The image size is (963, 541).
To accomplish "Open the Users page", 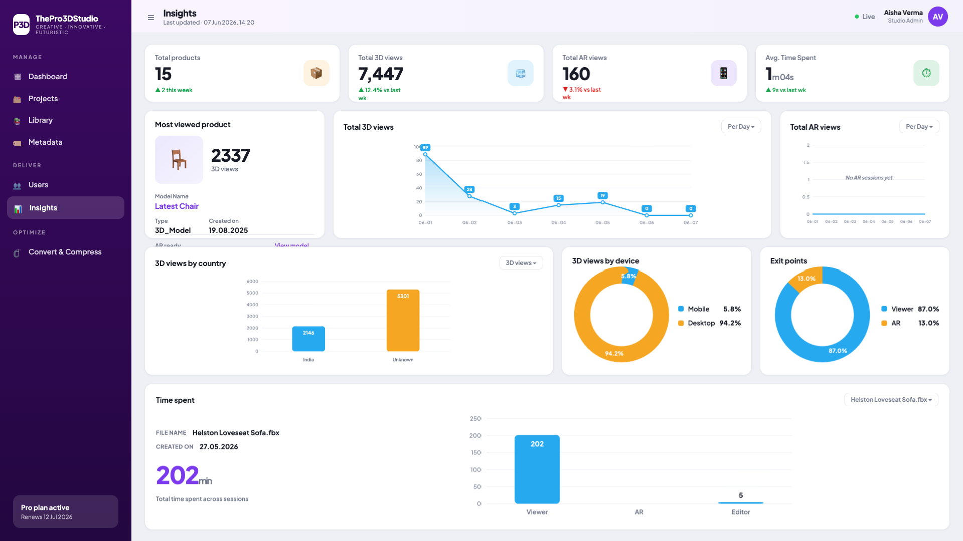I will point(66,185).
